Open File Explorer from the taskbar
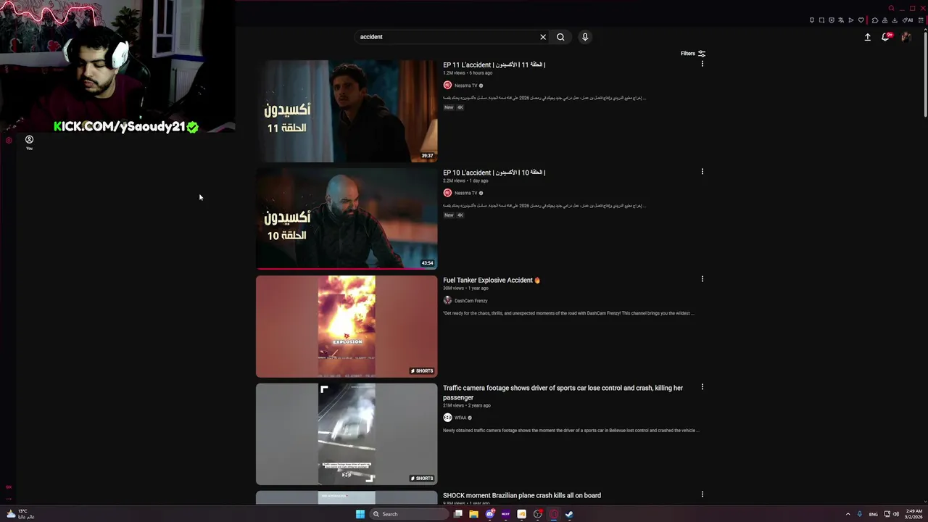This screenshot has width=928, height=522. coord(473,514)
